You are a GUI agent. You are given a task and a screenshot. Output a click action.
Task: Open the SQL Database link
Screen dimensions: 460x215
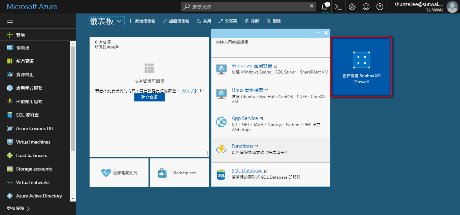(x=247, y=171)
